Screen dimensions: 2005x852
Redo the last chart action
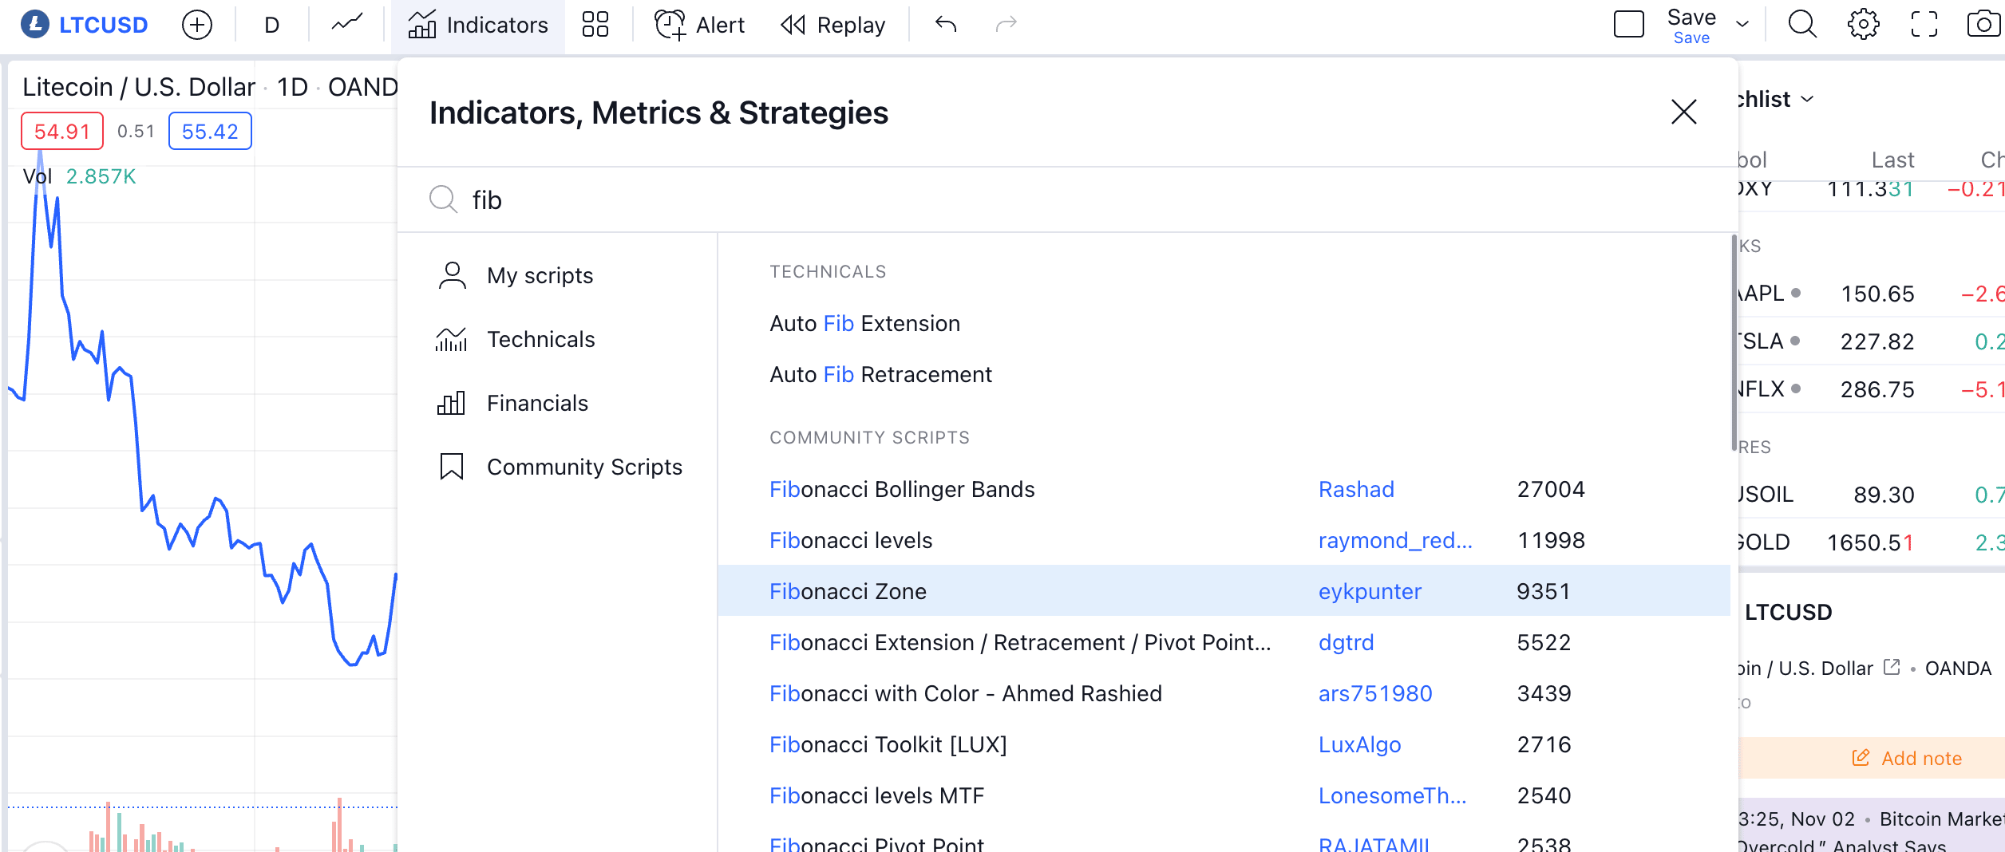click(1006, 25)
